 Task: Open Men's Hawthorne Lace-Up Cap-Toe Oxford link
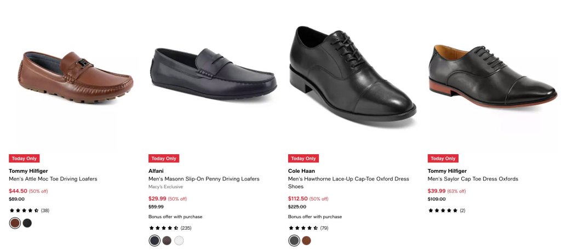[x=348, y=183]
